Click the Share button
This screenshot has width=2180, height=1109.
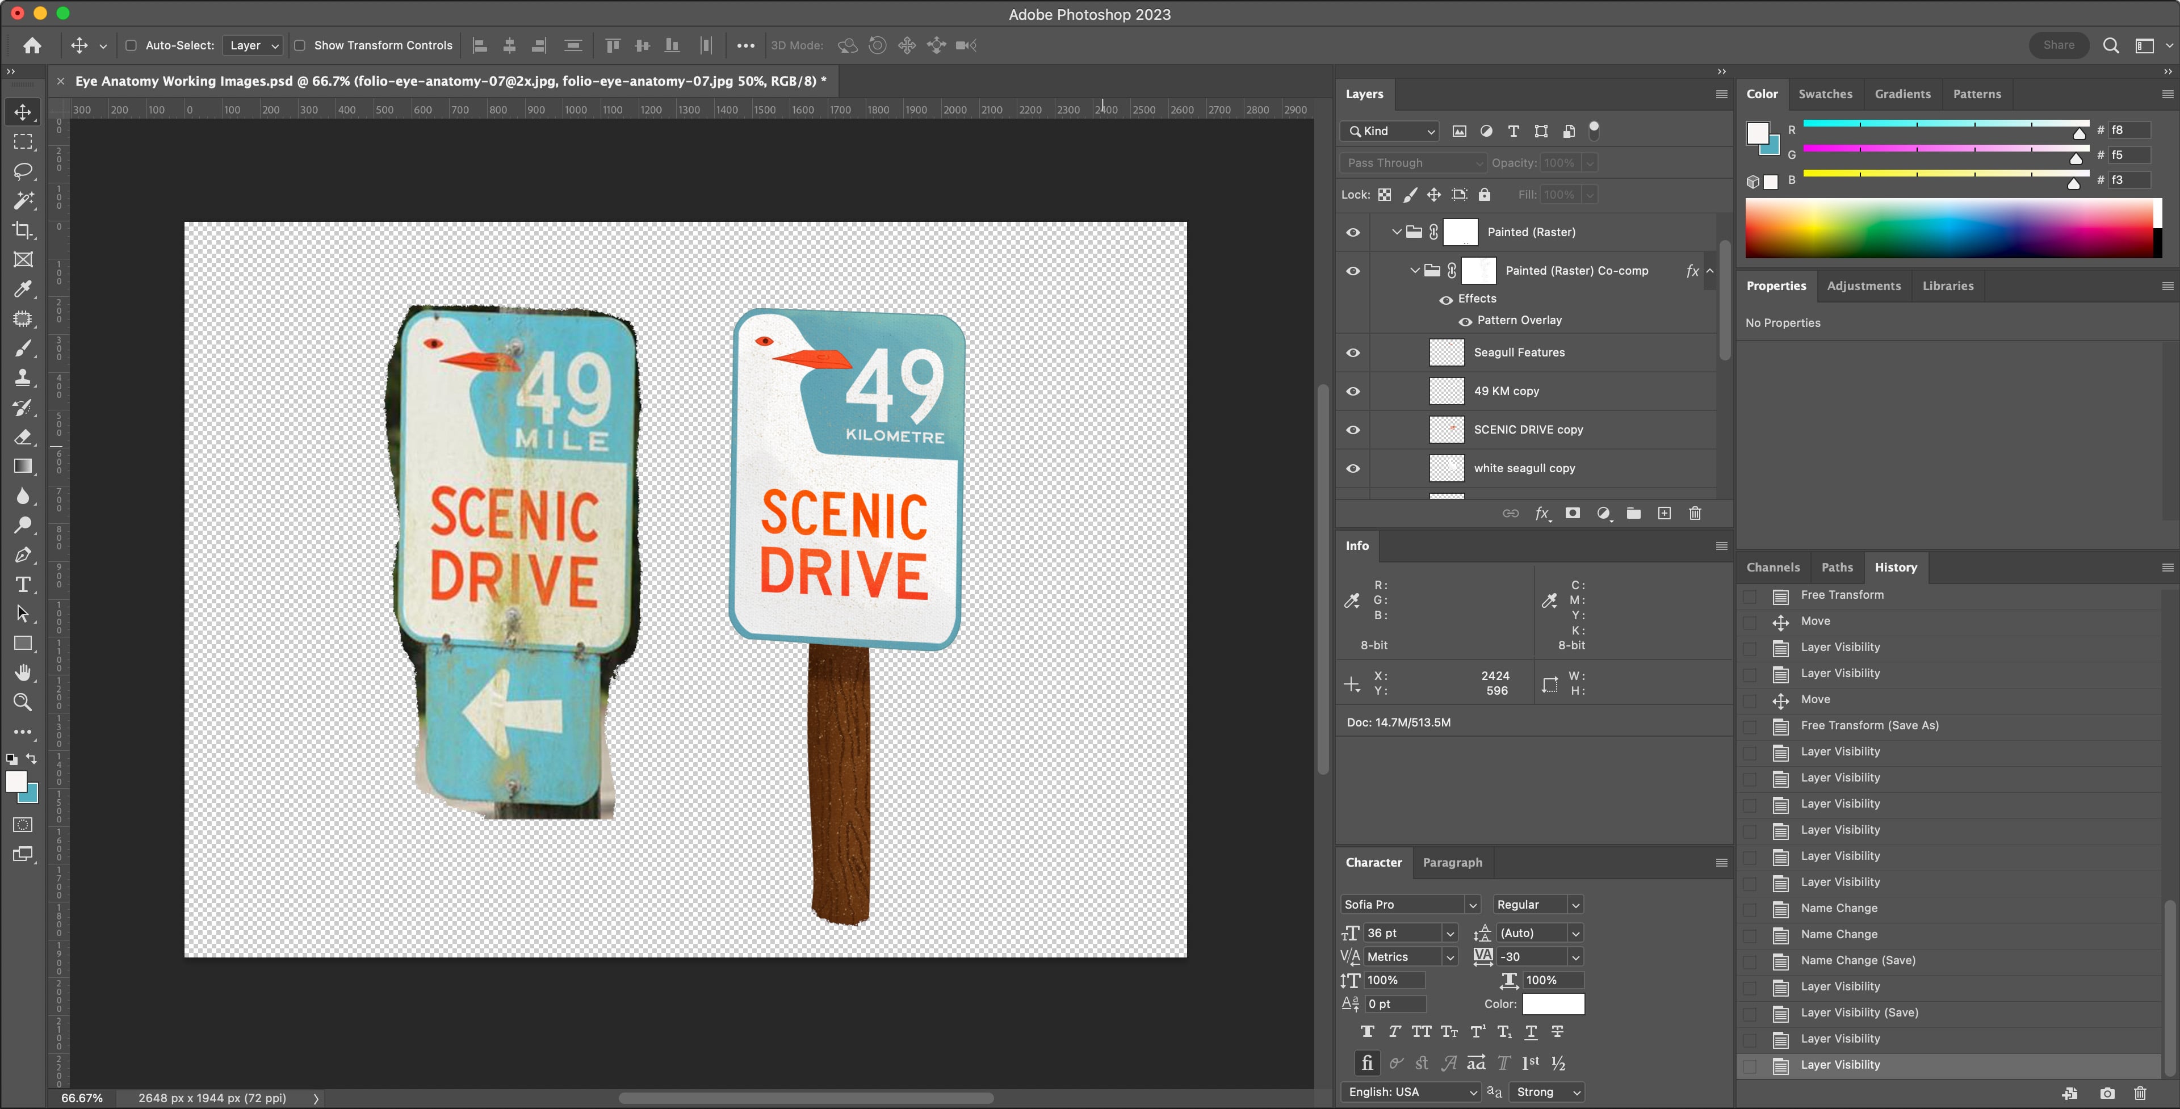click(x=2058, y=45)
